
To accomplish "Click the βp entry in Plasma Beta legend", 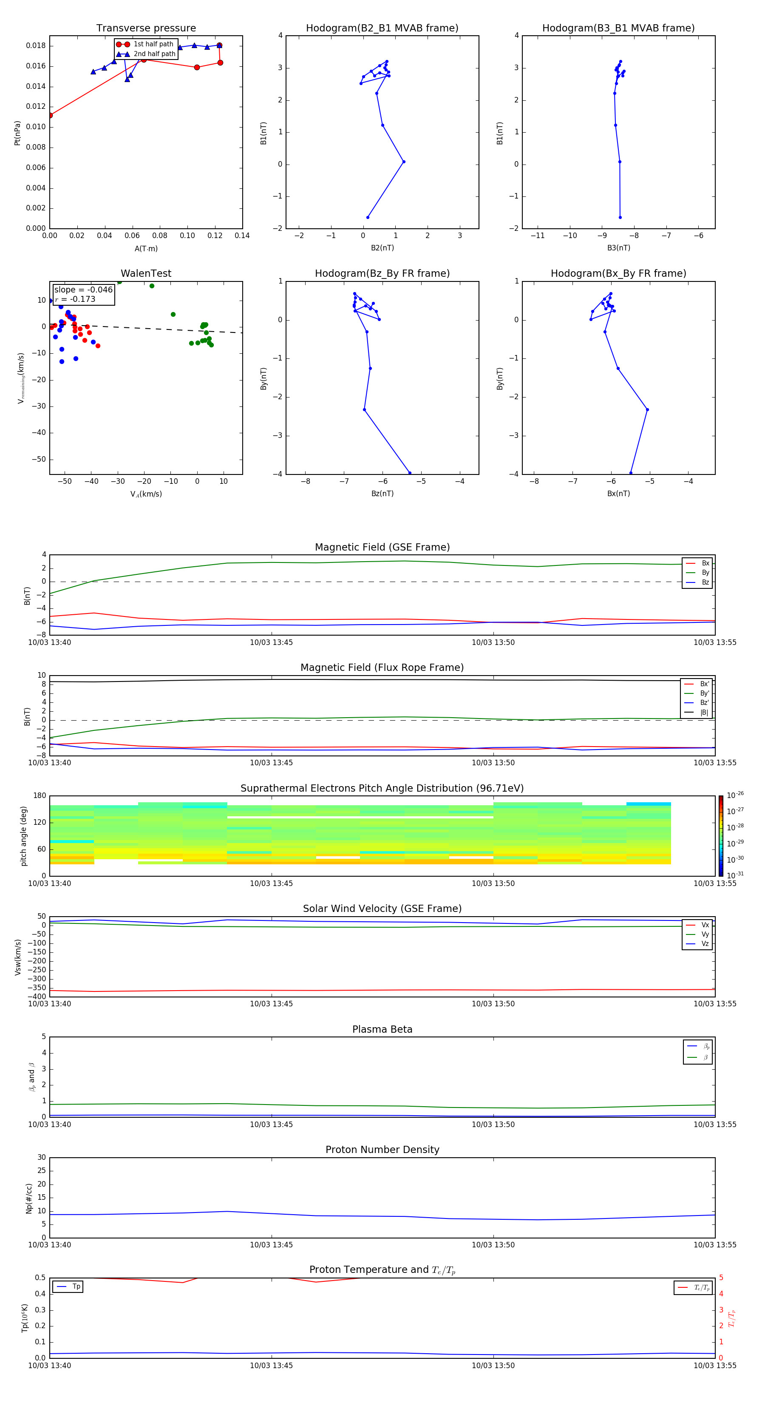I will tap(698, 1046).
